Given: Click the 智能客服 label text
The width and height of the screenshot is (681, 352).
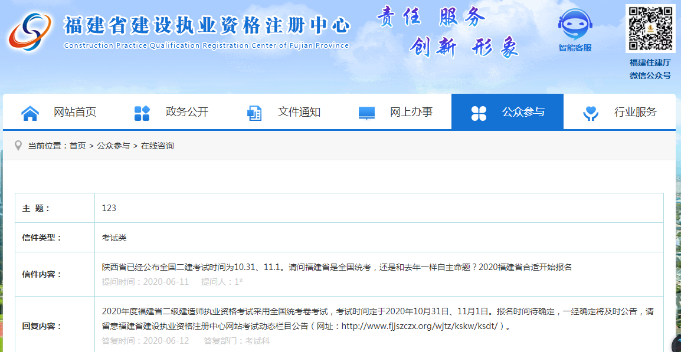Looking at the screenshot, I should pos(575,48).
